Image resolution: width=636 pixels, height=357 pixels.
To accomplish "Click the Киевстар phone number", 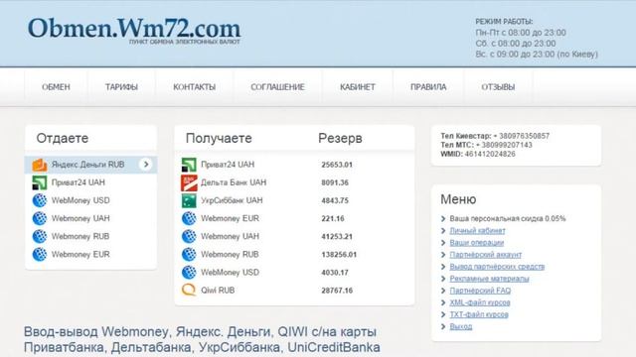I will [x=521, y=136].
